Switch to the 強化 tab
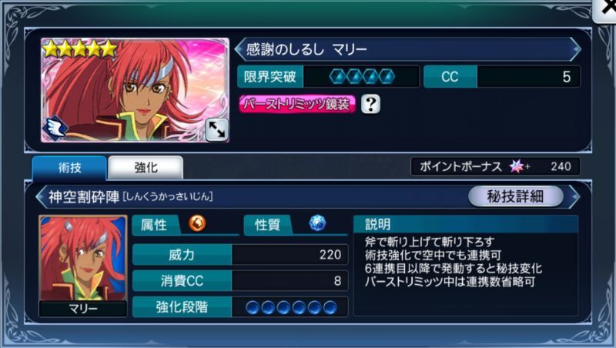Viewport: 616px width, 348px height. 146,168
